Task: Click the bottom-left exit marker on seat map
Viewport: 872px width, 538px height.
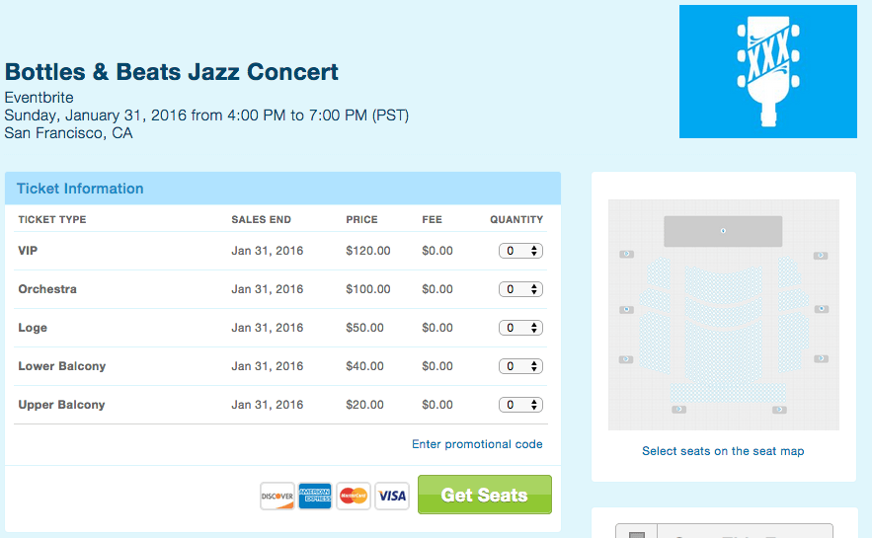Action: (678, 409)
